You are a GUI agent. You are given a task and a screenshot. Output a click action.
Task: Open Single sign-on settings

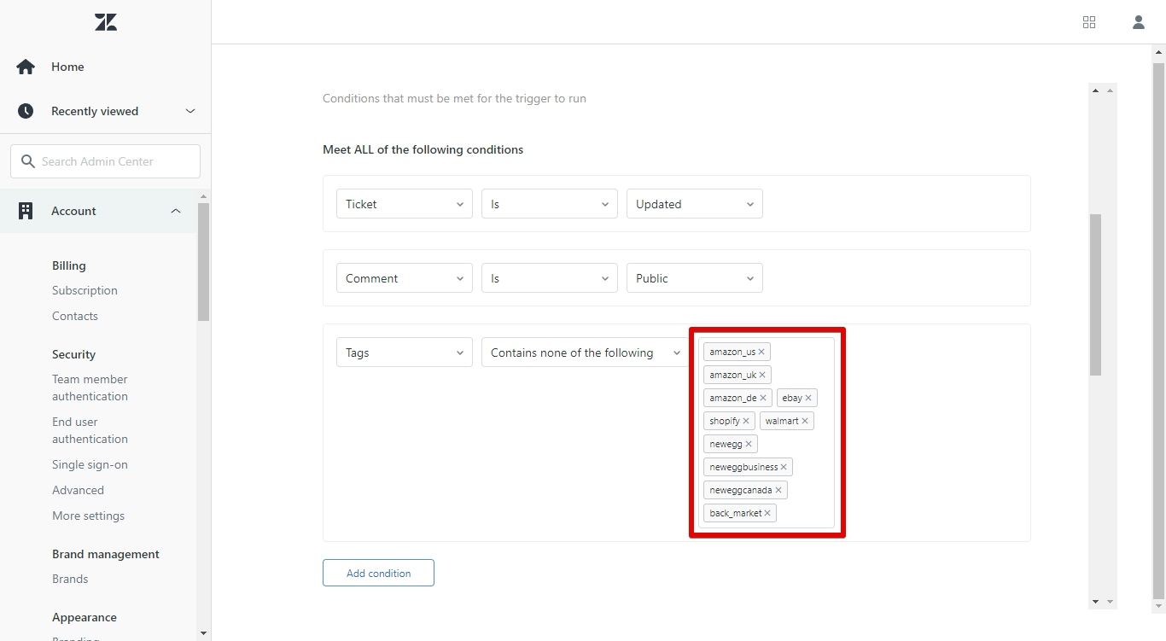click(90, 464)
